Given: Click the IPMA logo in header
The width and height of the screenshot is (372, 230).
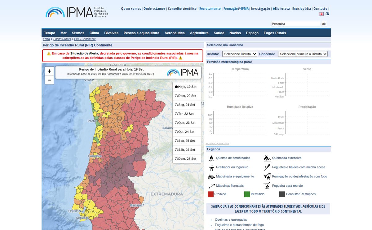Looking at the screenshot, I should coord(77,12).
